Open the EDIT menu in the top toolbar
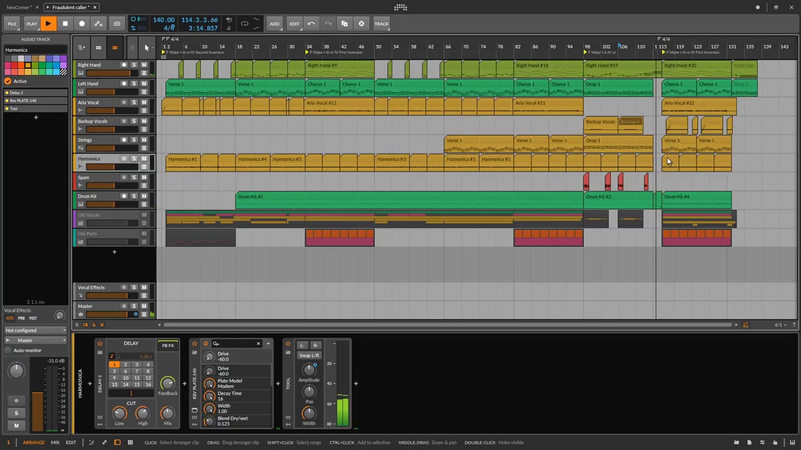The width and height of the screenshot is (801, 450). (294, 24)
